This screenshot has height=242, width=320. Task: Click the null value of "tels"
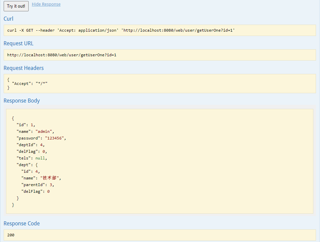[40, 158]
